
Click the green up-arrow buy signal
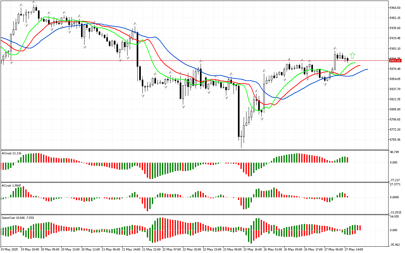pos(352,56)
